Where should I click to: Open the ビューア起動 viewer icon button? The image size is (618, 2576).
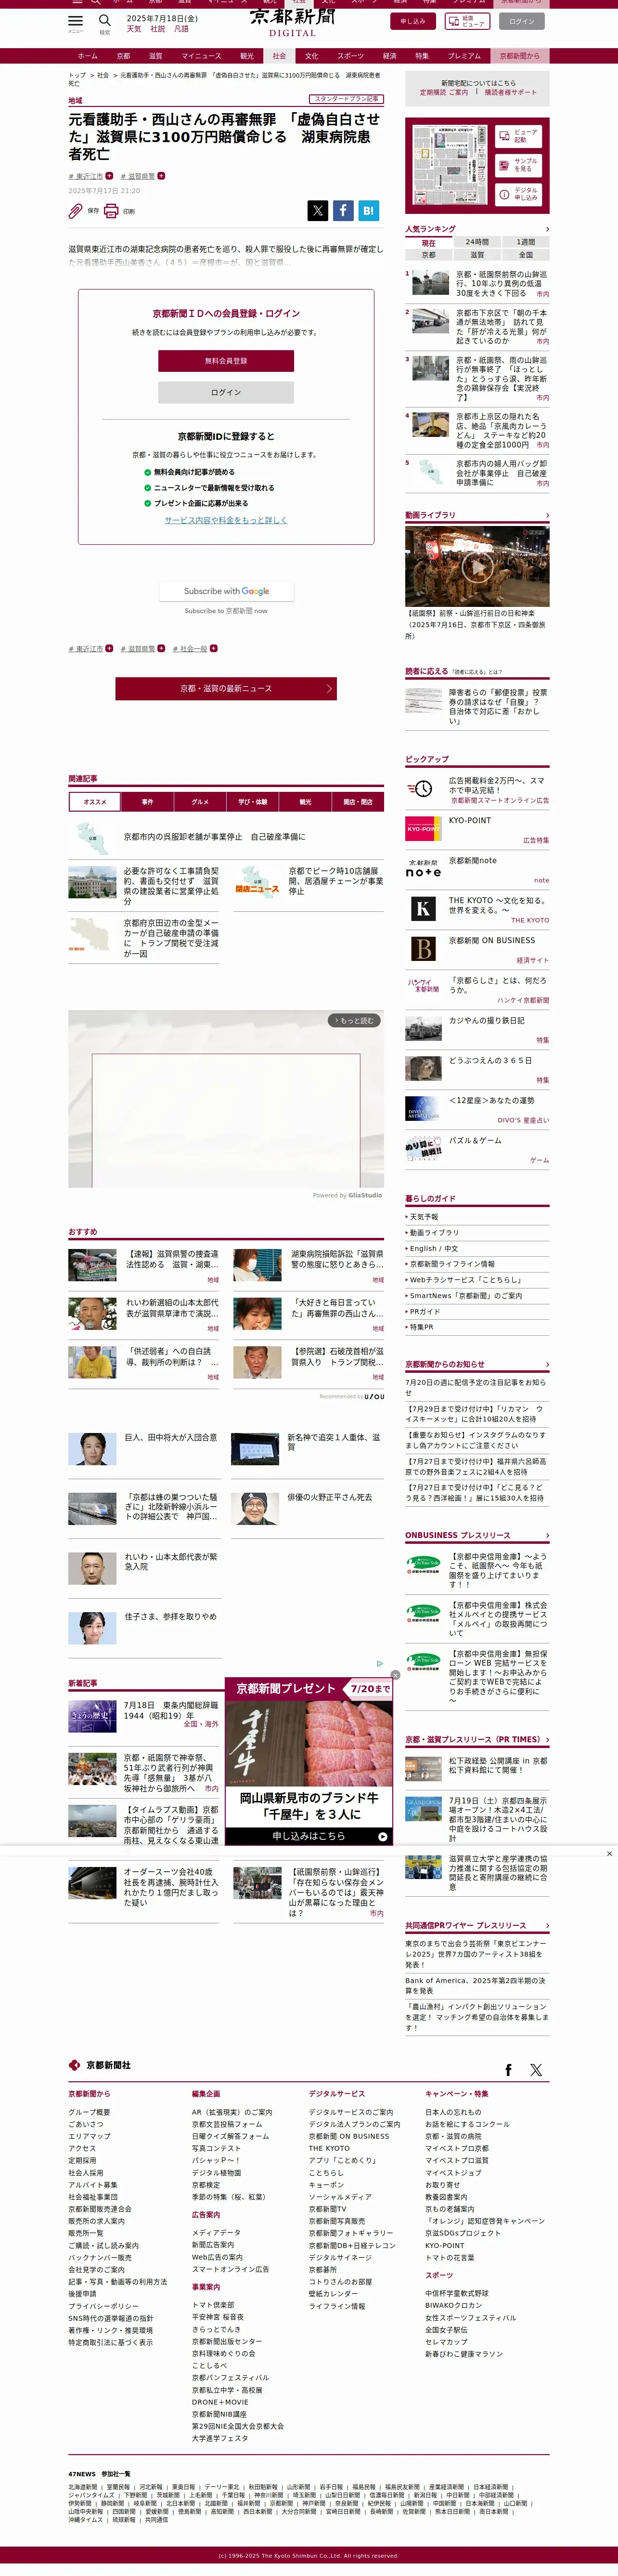tap(518, 136)
